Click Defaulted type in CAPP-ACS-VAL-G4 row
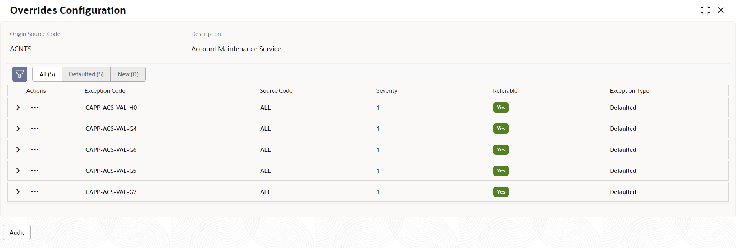Image resolution: width=736 pixels, height=248 pixels. click(623, 129)
